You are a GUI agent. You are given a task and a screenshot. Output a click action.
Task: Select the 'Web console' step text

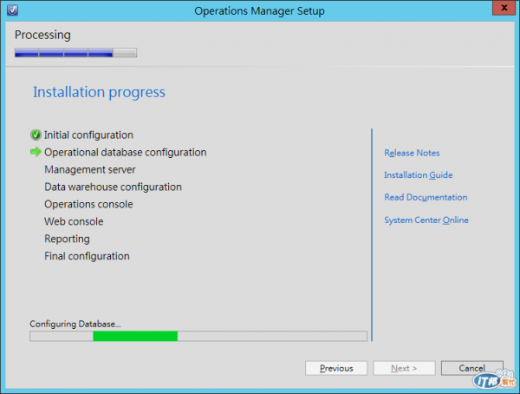pyautogui.click(x=74, y=221)
